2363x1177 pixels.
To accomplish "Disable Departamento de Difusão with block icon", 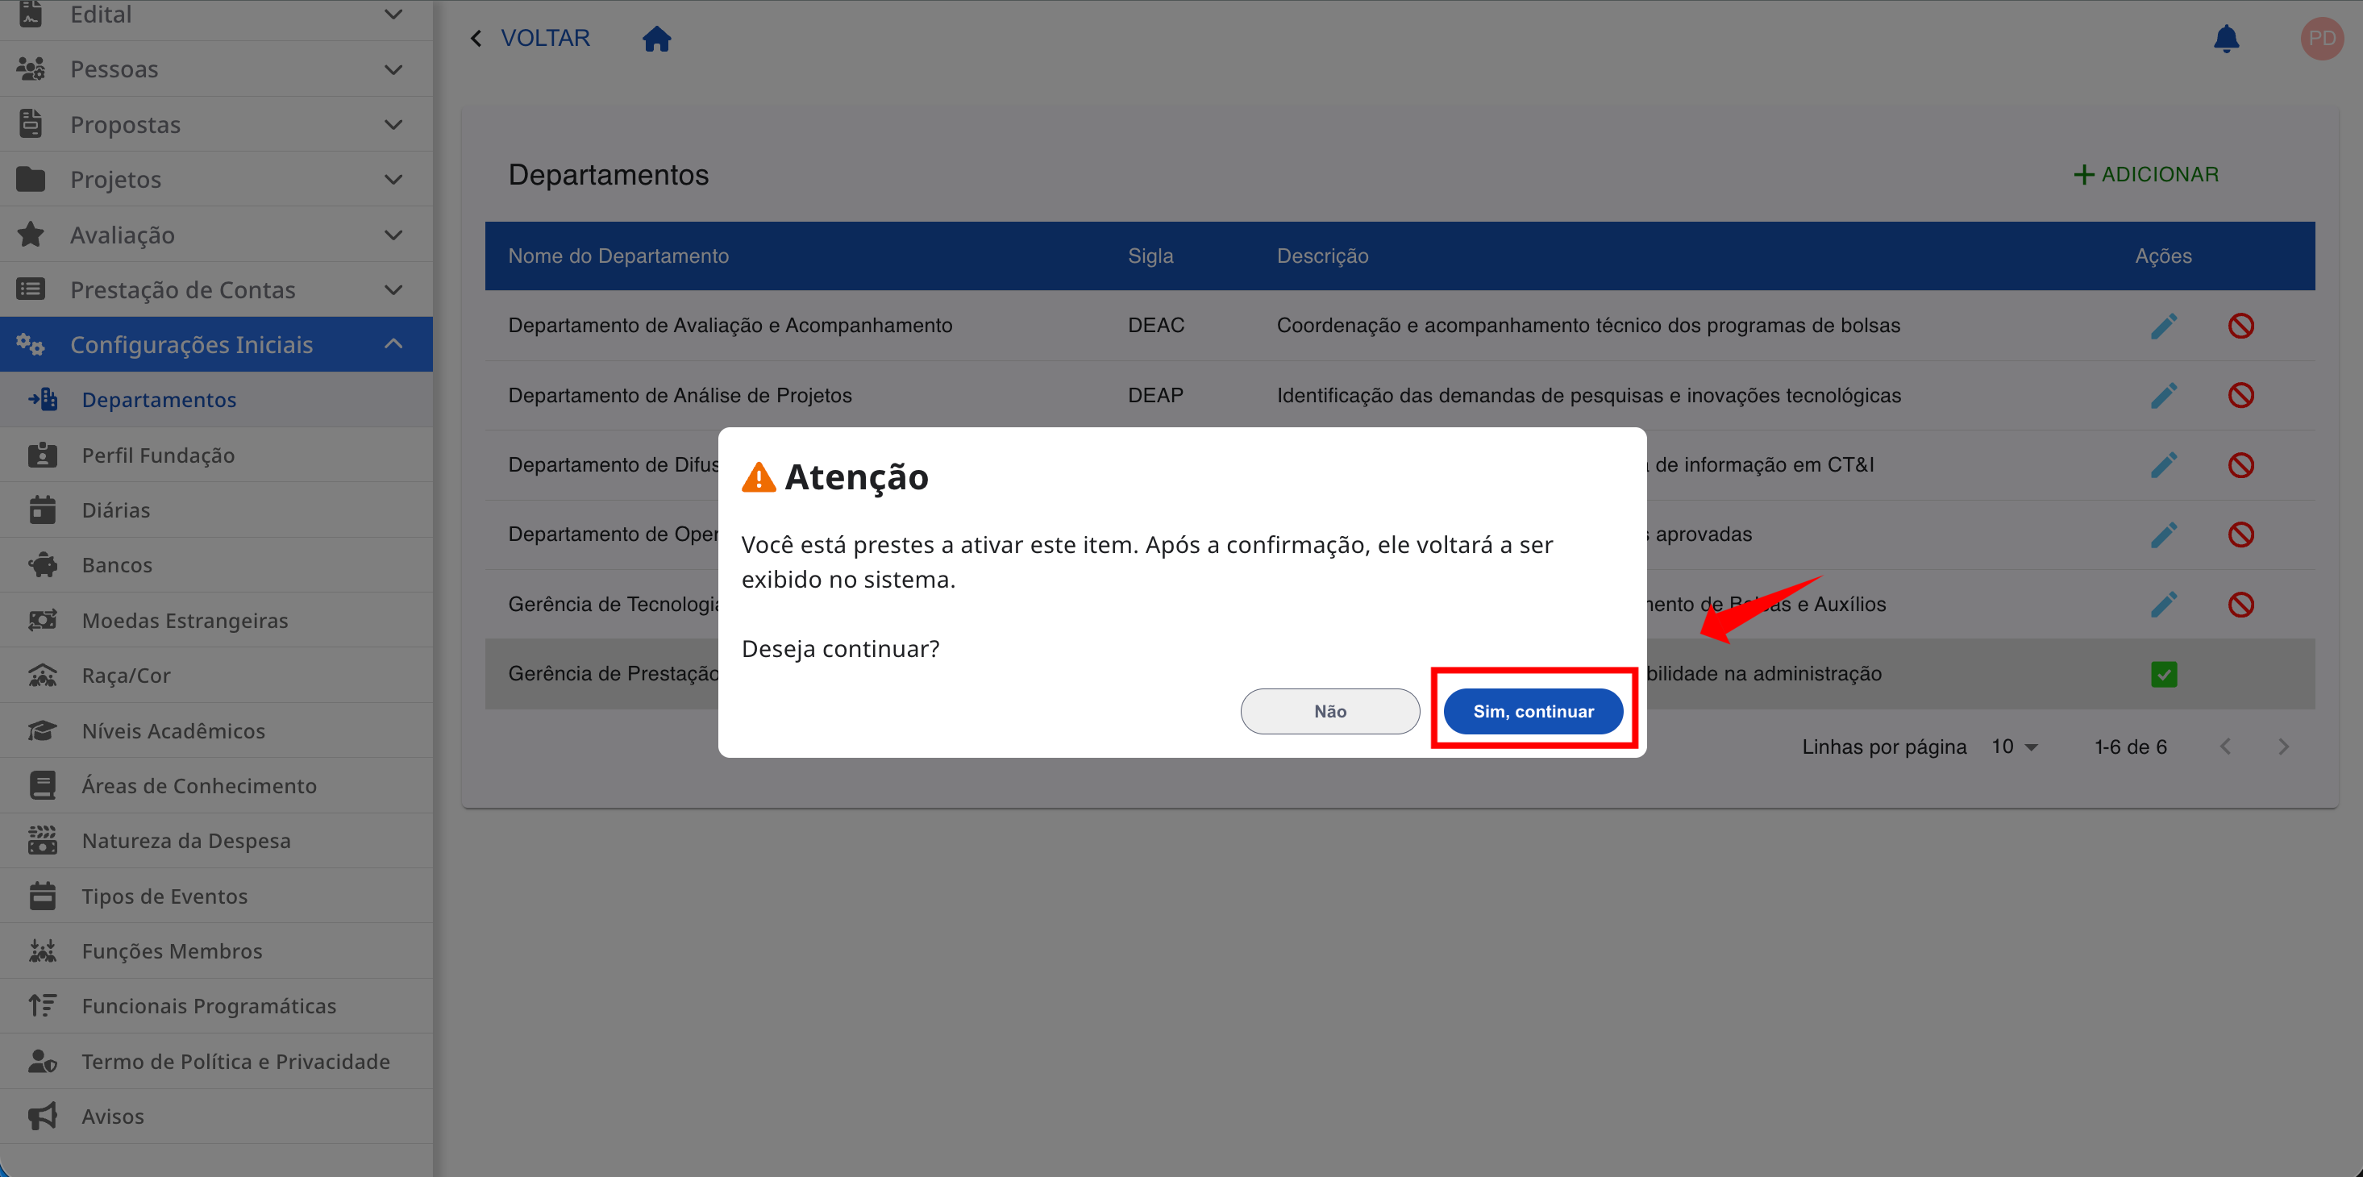I will coord(2241,465).
